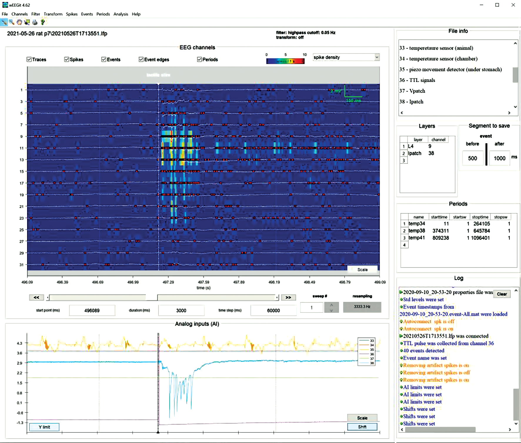Click the green question mark help icon
The width and height of the screenshot is (521, 443).
pos(43,22)
